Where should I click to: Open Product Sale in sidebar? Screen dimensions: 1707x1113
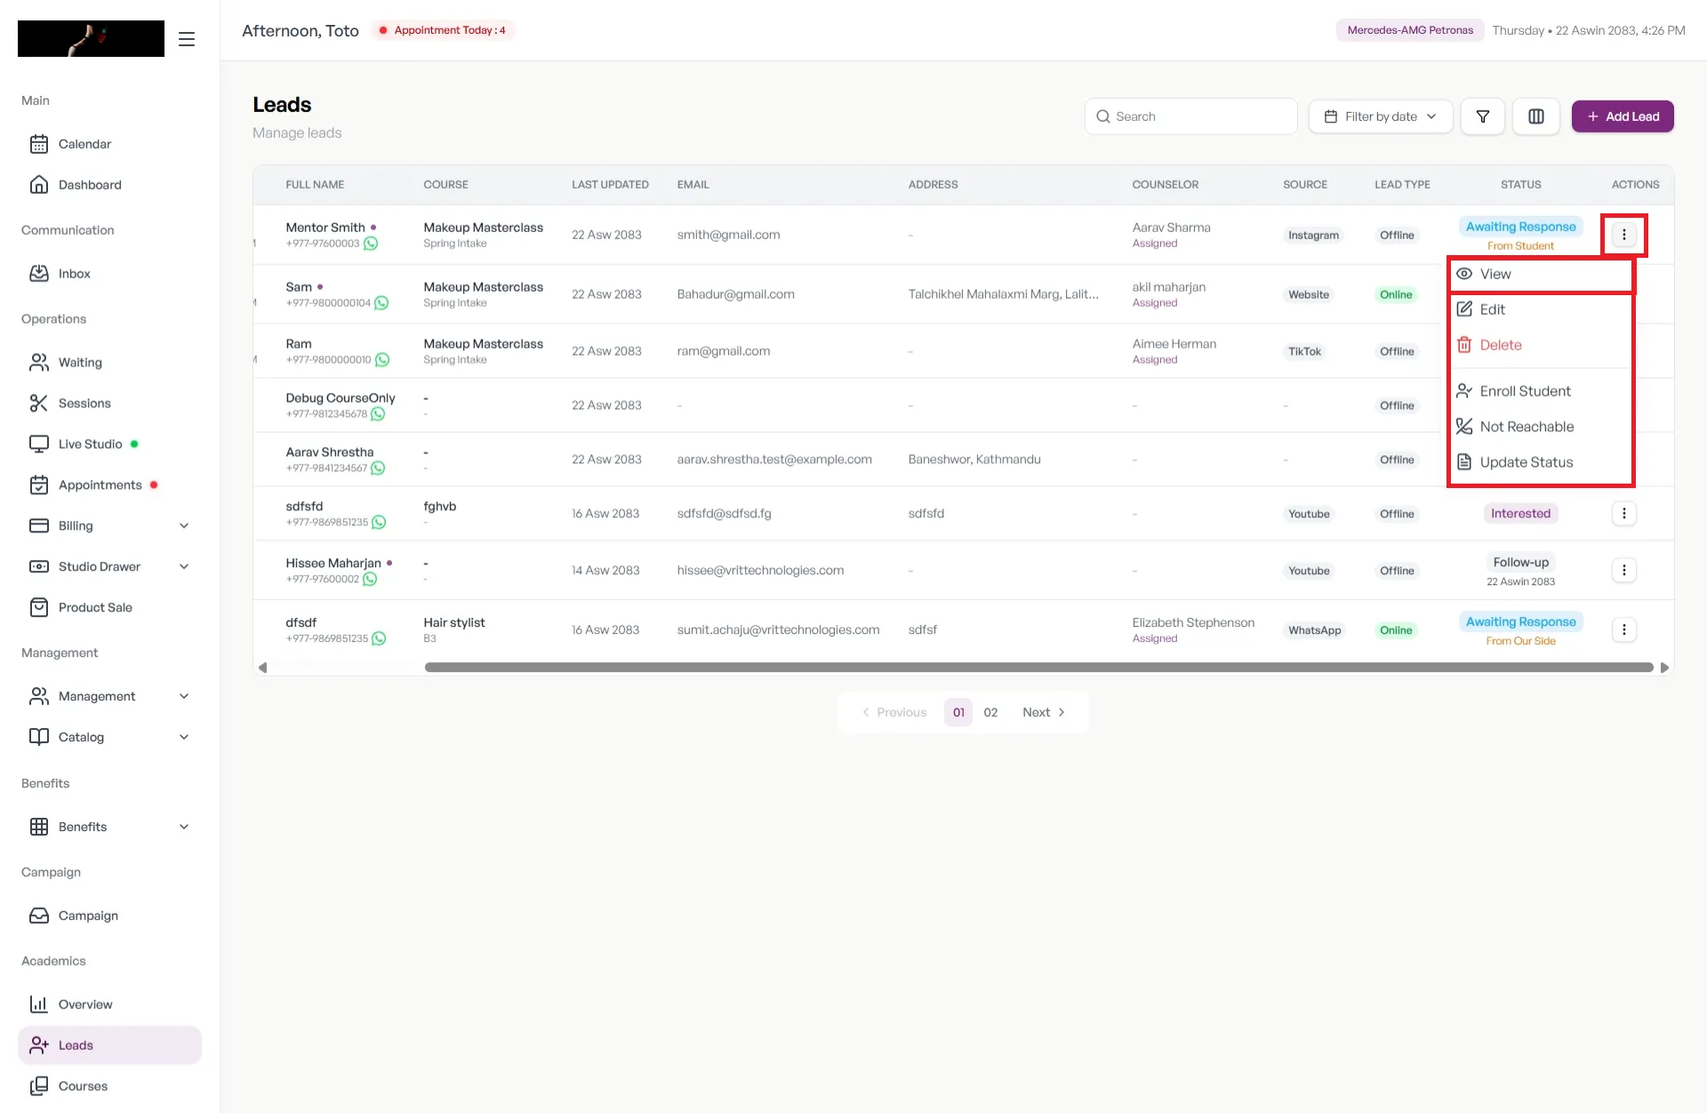click(x=109, y=608)
